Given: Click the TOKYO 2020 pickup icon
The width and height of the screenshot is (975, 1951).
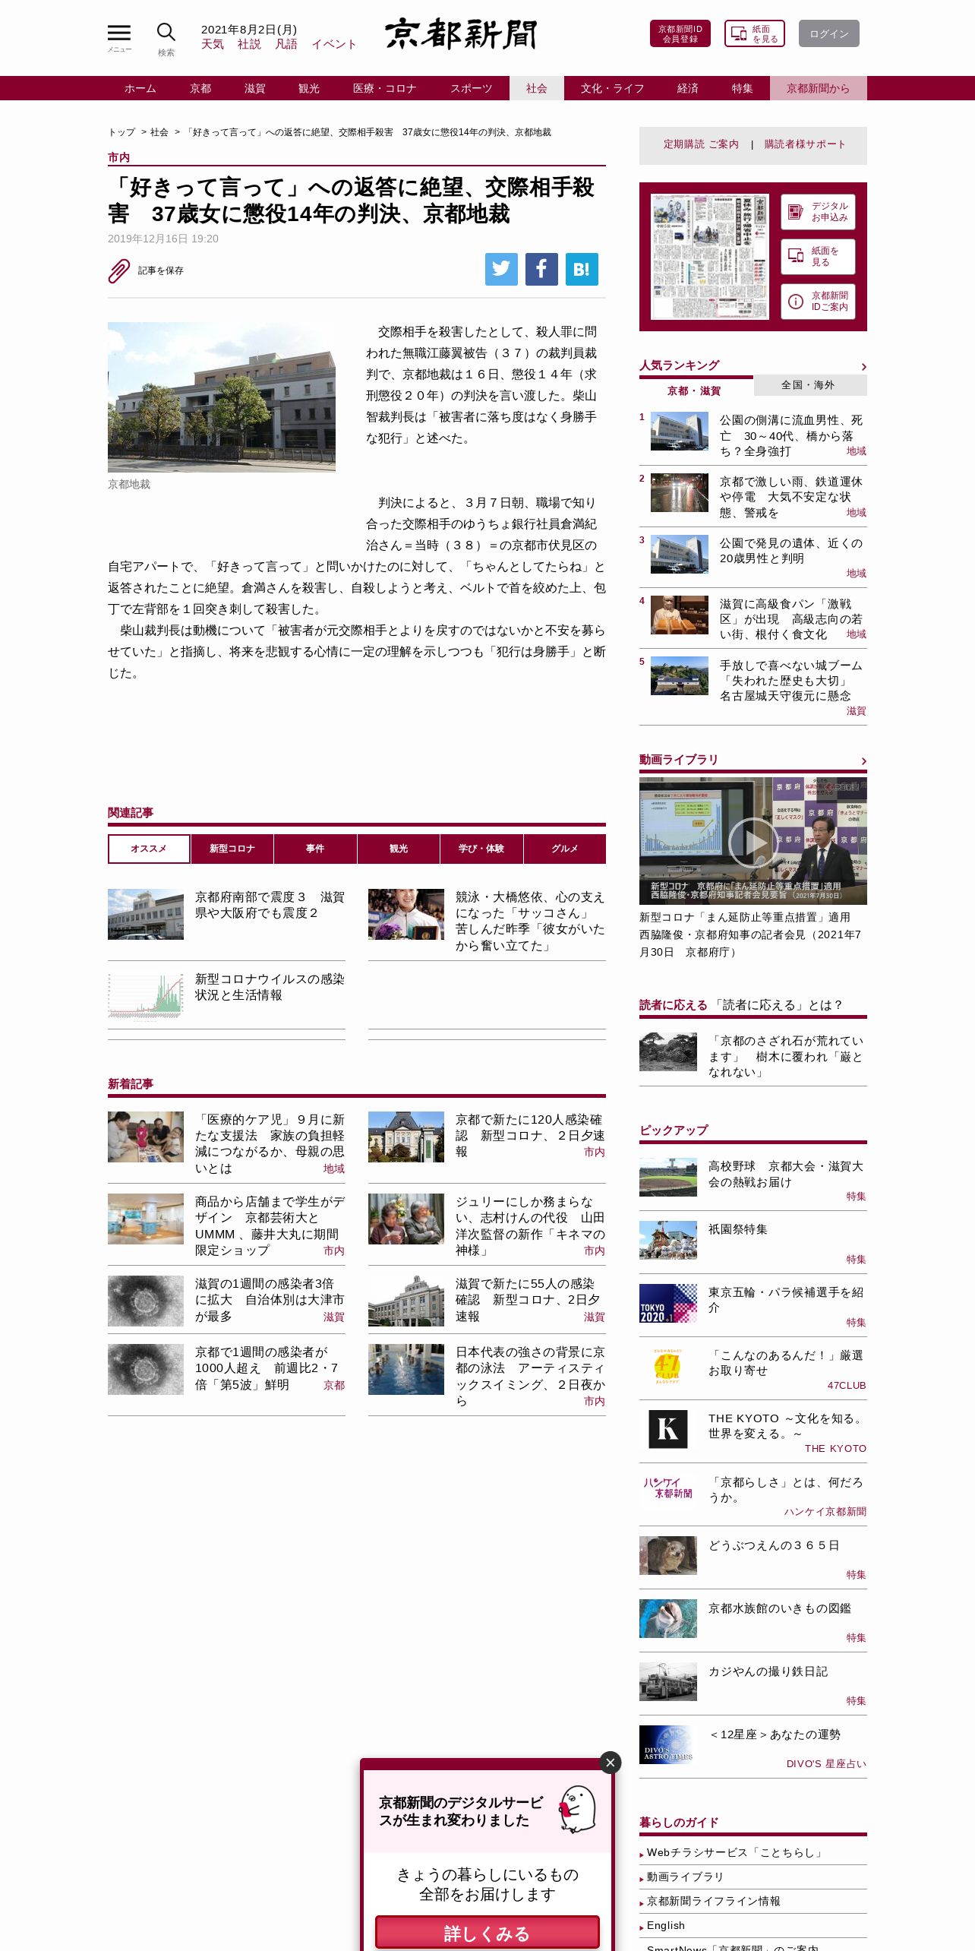Looking at the screenshot, I should tap(668, 1303).
